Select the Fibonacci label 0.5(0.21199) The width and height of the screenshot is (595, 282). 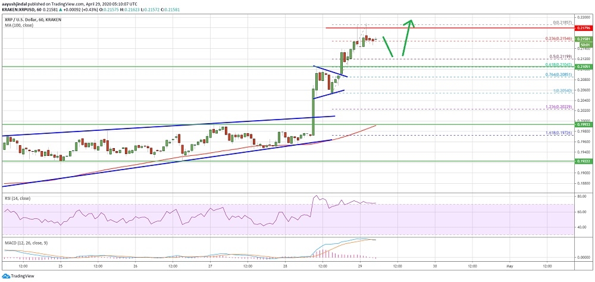pos(560,57)
